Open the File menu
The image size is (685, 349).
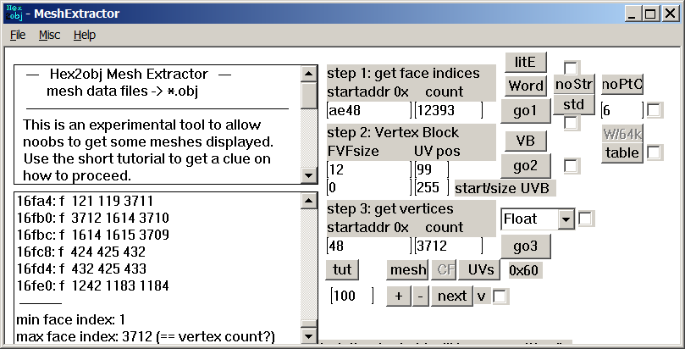pyautogui.click(x=18, y=35)
